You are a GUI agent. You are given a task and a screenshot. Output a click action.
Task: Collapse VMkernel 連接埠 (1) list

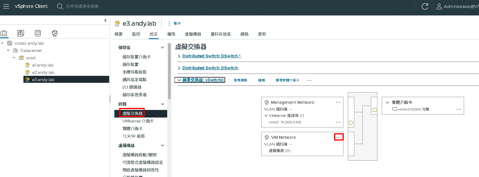(x=266, y=116)
